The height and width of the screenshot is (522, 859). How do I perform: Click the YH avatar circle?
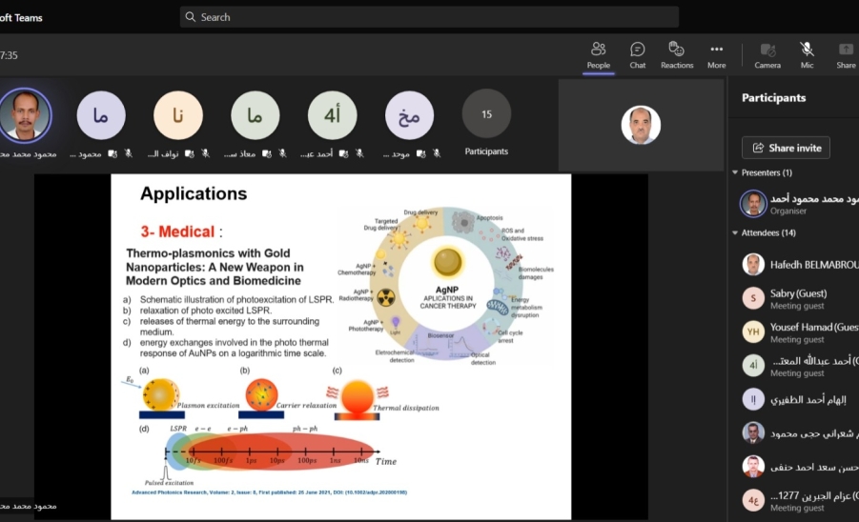753,331
